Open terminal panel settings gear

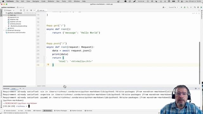196,89
